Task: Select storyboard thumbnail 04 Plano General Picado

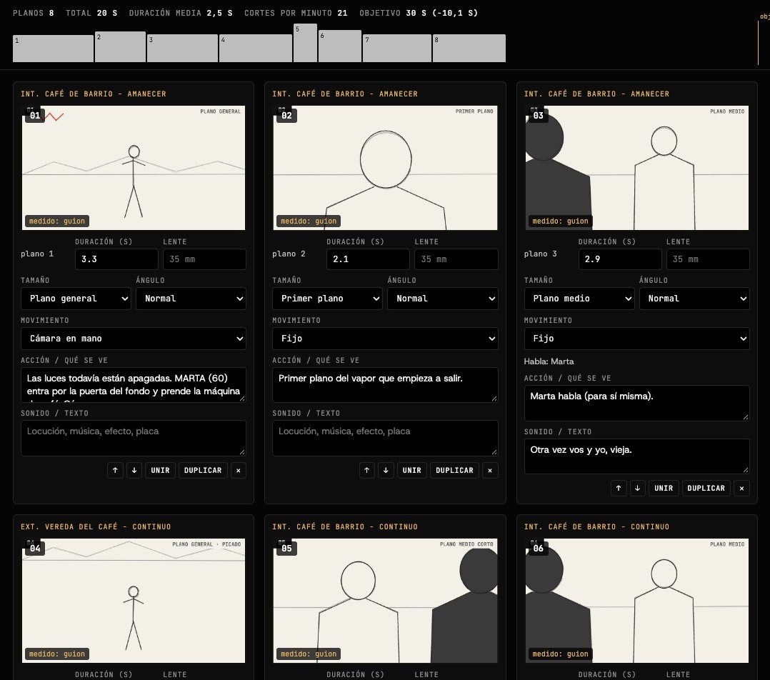Action: pyautogui.click(x=134, y=601)
